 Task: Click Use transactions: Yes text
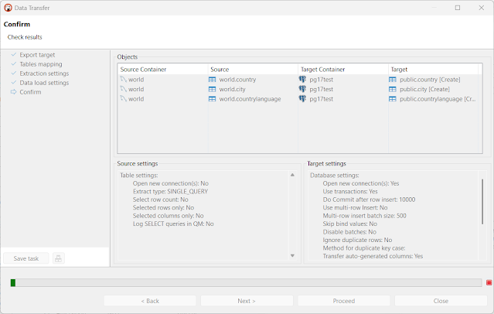pos(350,191)
